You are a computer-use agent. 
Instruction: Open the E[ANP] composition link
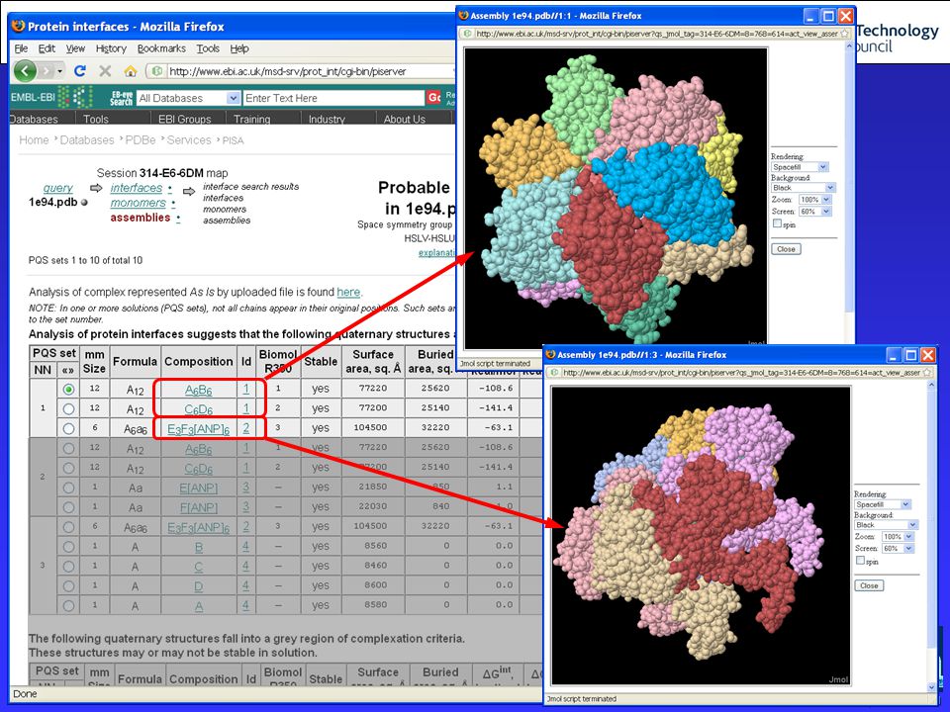point(199,488)
